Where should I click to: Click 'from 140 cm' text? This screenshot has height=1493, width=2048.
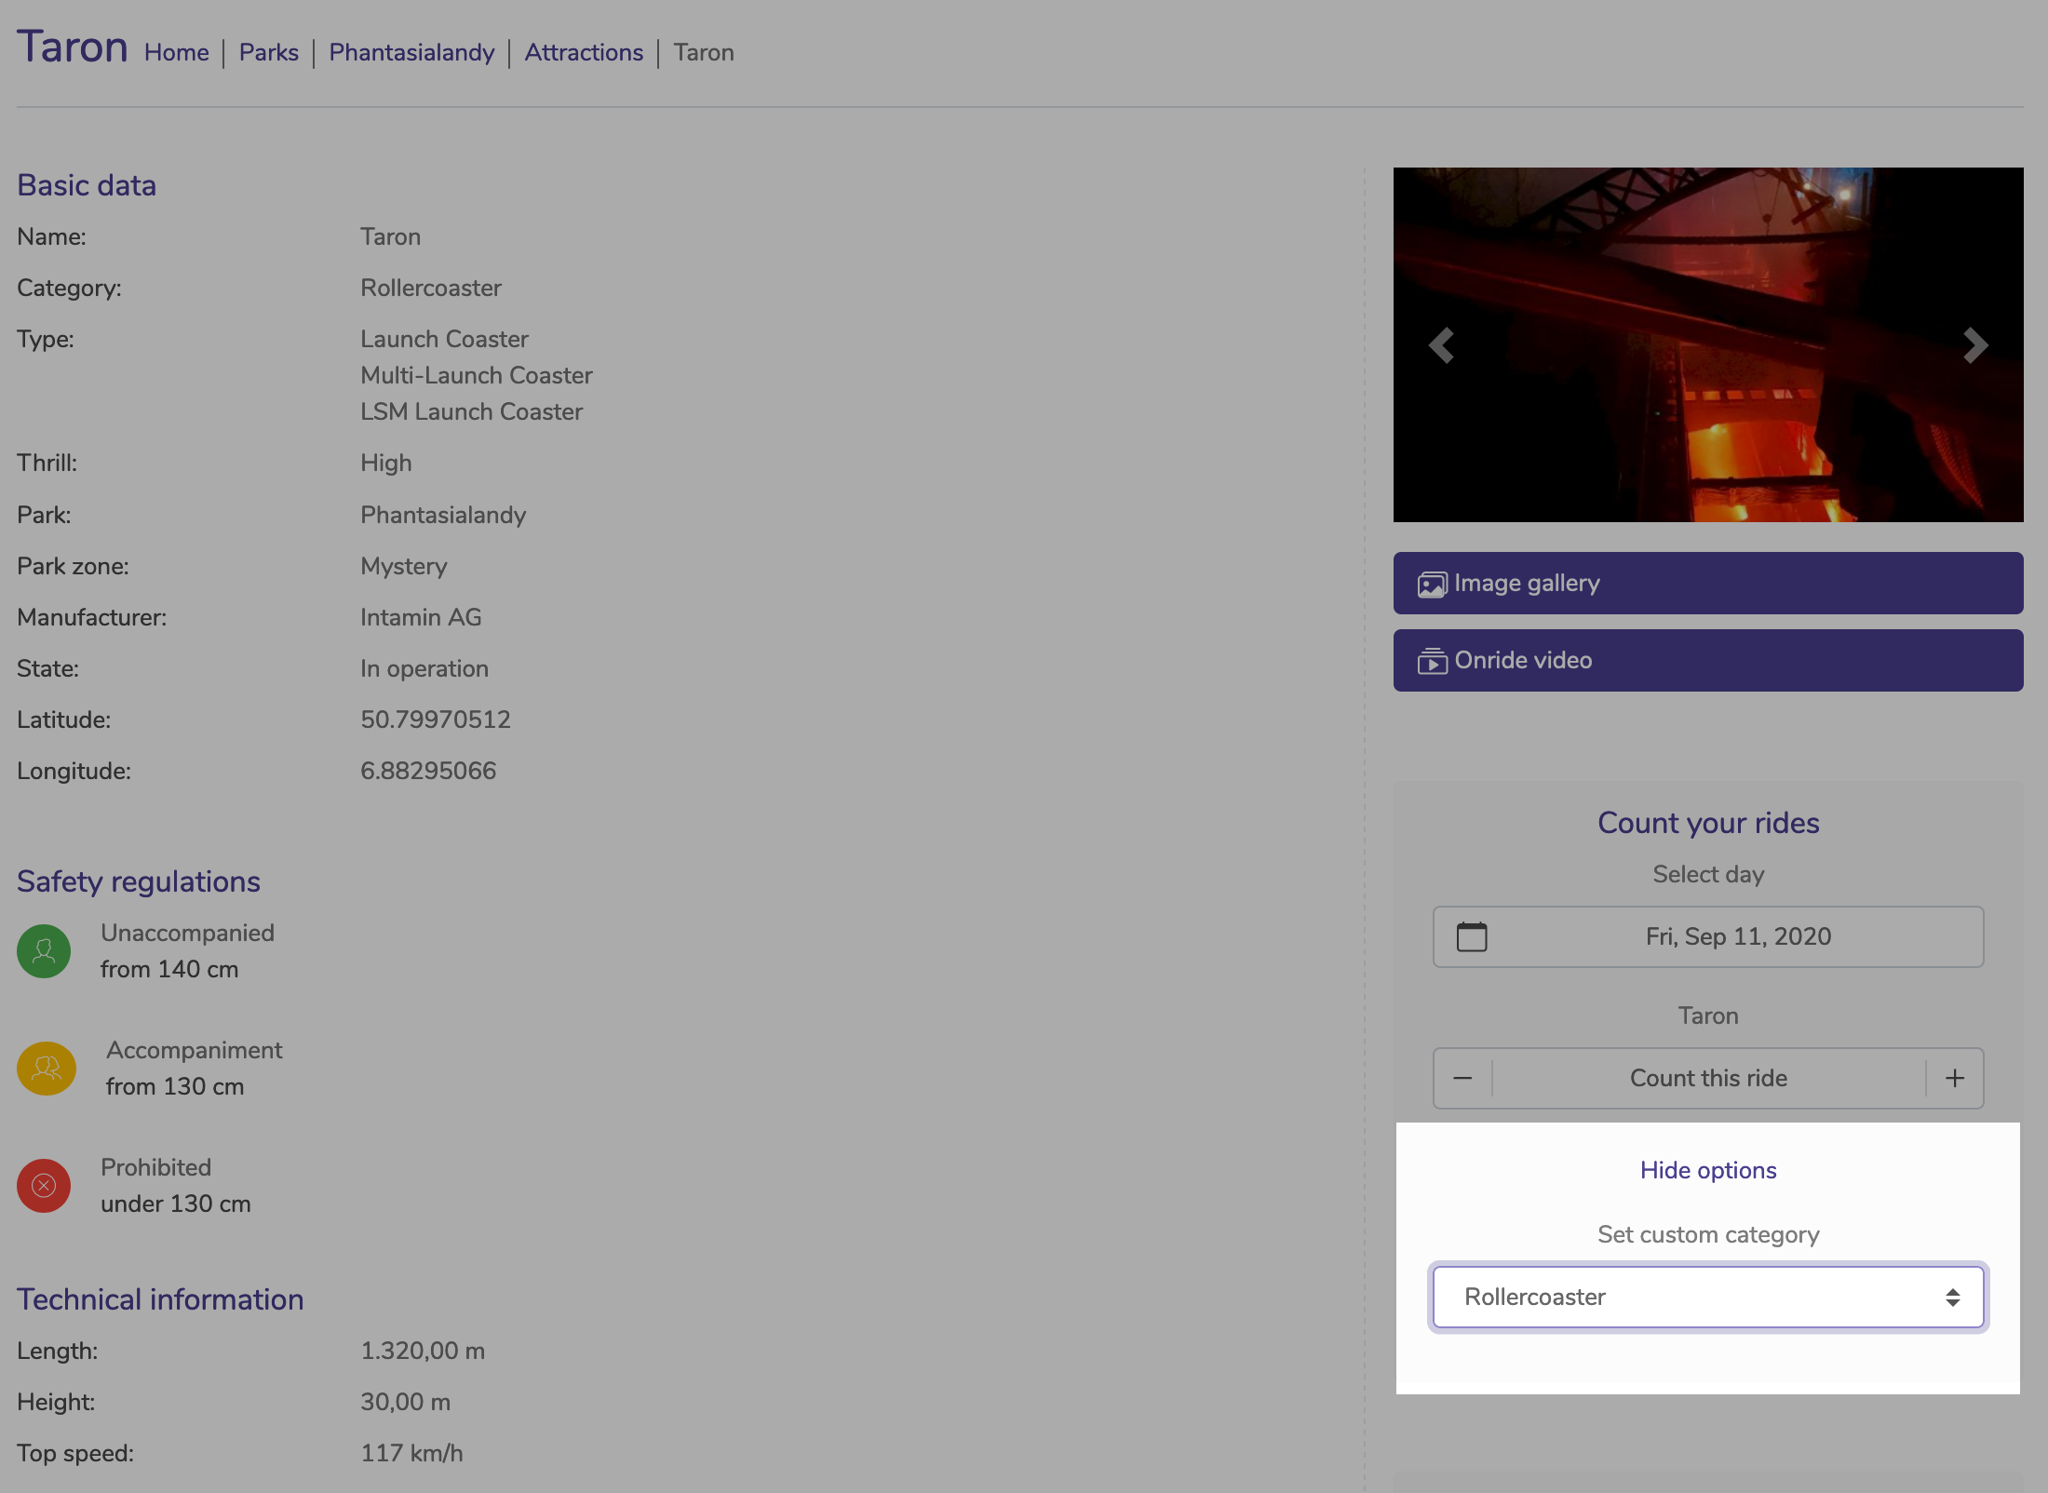[169, 969]
